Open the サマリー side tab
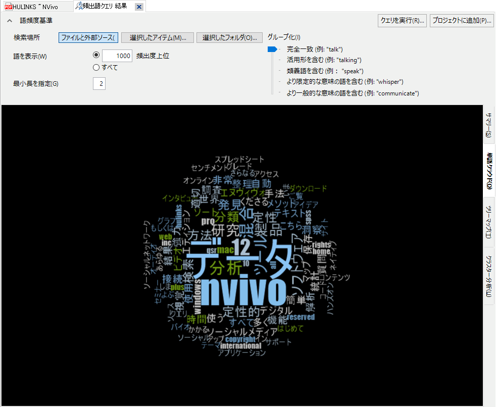This screenshot has width=496, height=407. point(488,124)
